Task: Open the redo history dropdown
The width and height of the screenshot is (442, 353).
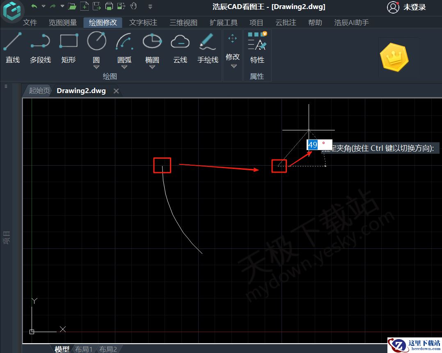Action: click(62, 6)
